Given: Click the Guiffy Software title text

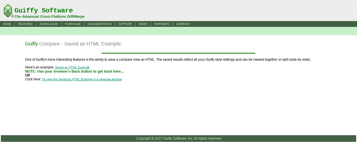Looking at the screenshot, I should tap(44, 11).
